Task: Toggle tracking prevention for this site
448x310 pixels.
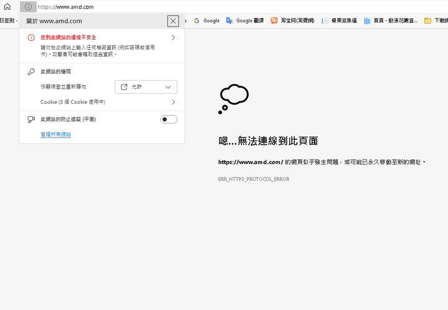Action: click(x=169, y=119)
